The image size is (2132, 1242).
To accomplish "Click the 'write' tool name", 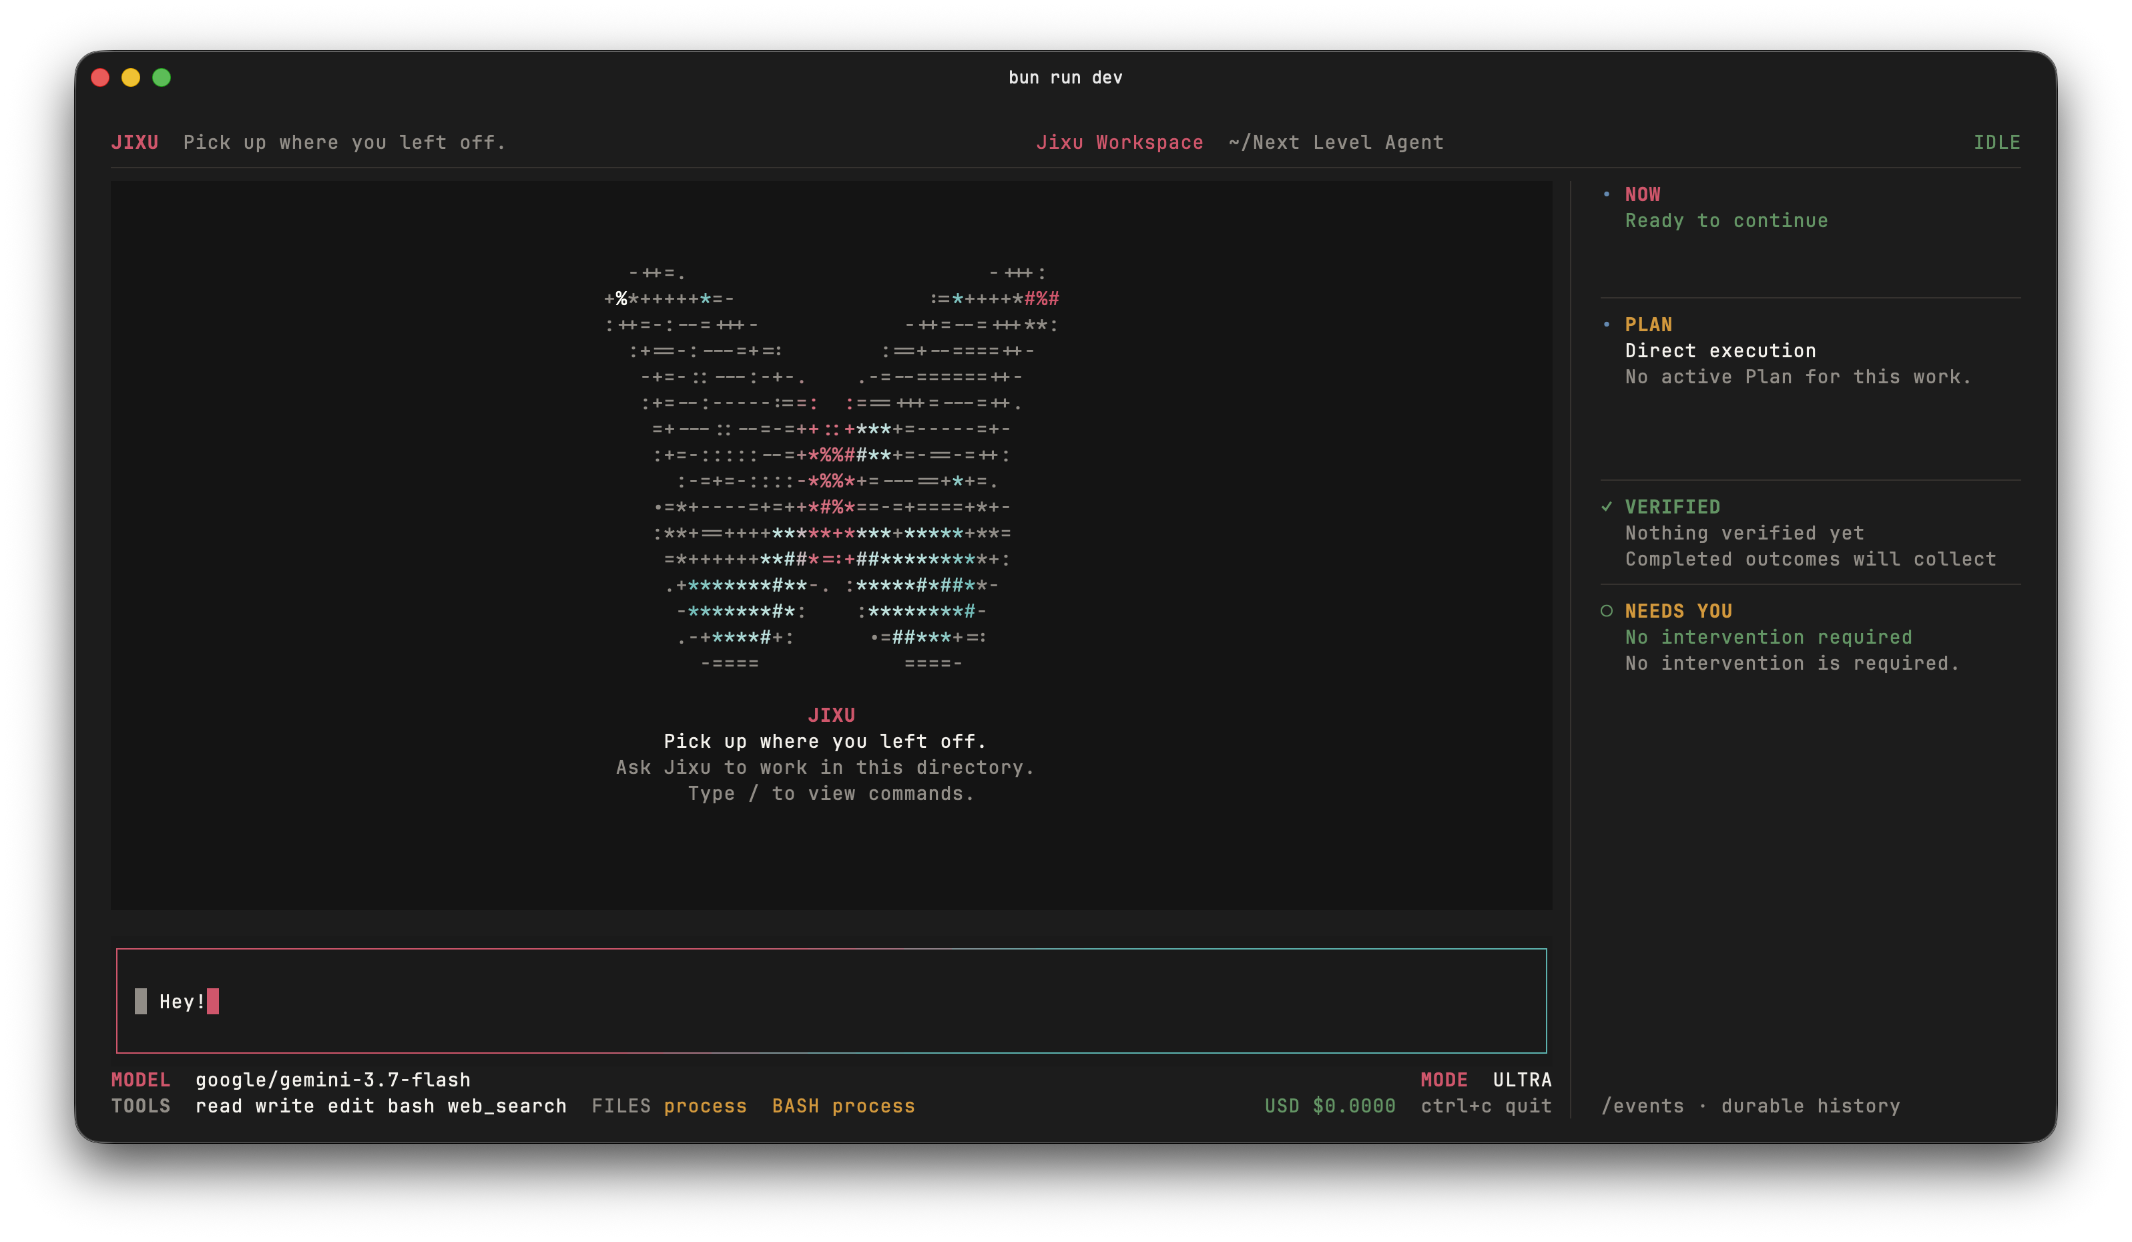I will [285, 1106].
